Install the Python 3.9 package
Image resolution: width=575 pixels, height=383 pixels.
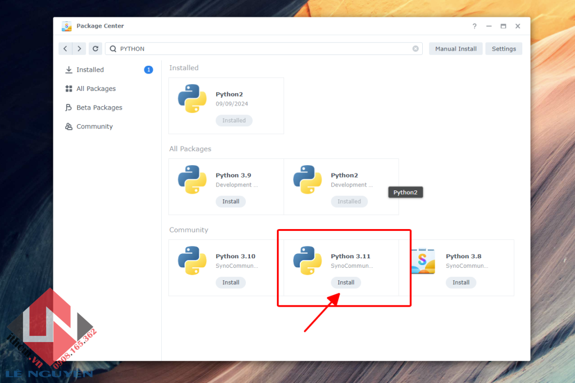pos(231,202)
